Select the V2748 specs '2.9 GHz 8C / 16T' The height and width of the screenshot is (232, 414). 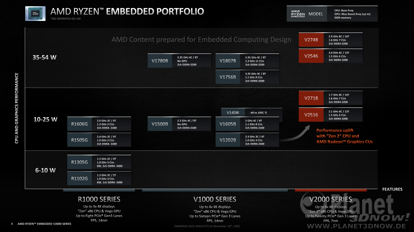click(338, 36)
